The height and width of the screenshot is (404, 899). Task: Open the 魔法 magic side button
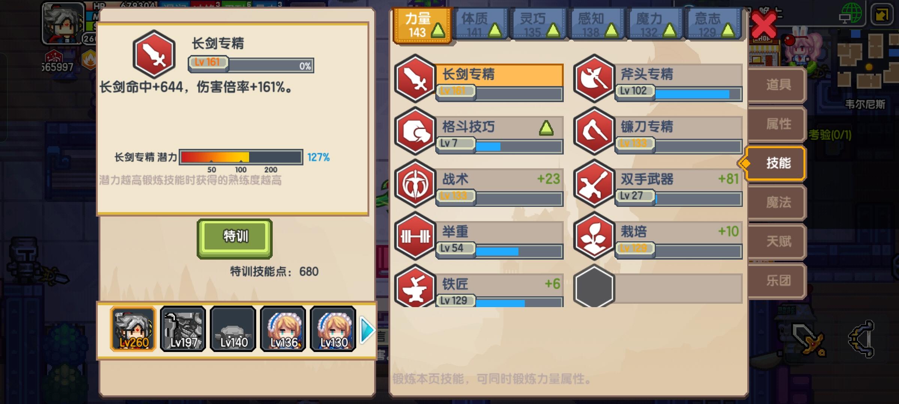778,202
